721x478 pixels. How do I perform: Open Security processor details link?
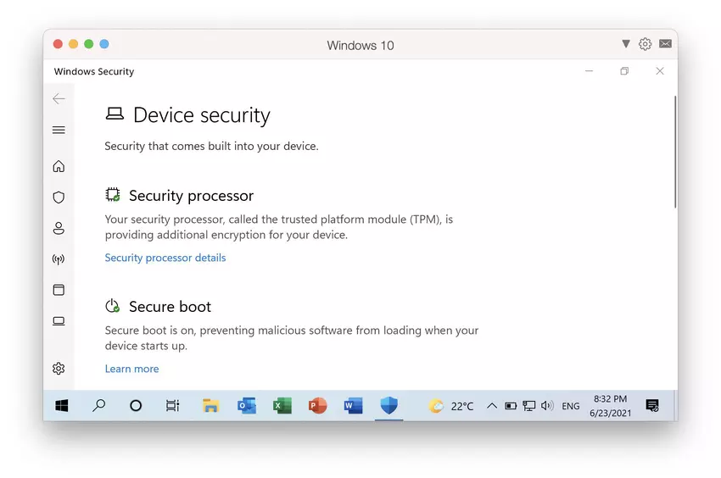pyautogui.click(x=165, y=258)
